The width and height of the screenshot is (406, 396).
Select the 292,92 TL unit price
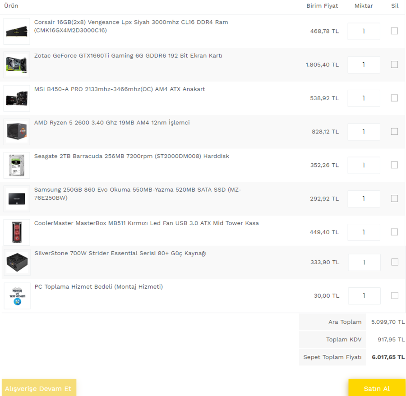click(324, 199)
